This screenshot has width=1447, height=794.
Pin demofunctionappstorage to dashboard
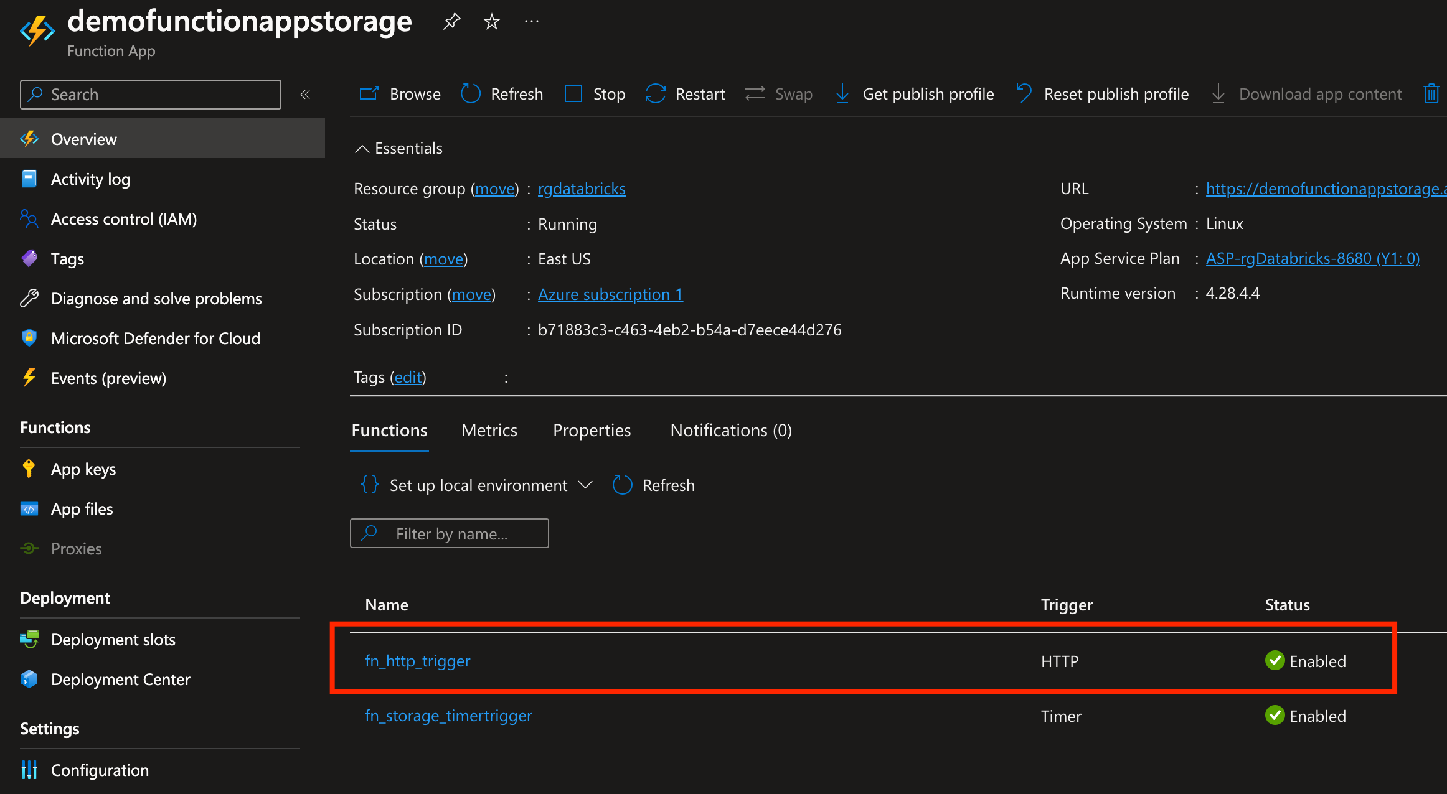click(451, 22)
